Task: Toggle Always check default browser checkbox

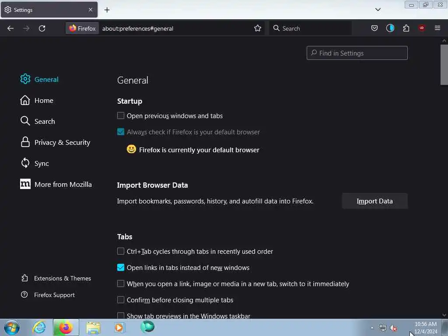Action: [121, 132]
